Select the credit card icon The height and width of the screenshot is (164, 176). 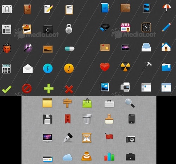click(x=48, y=159)
